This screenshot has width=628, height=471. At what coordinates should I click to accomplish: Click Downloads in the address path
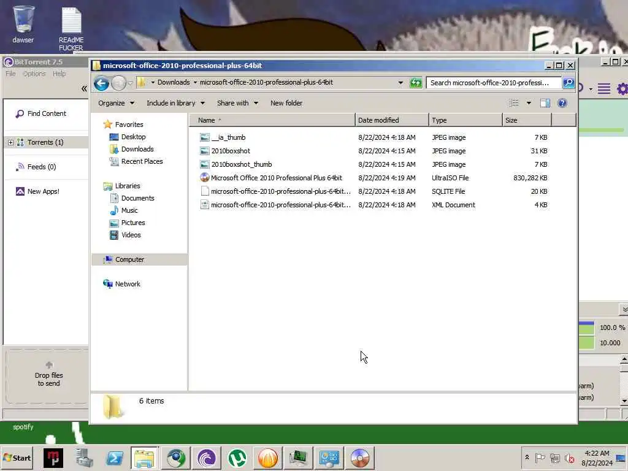[174, 82]
